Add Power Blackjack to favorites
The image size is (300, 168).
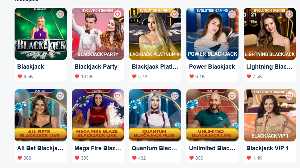(x=232, y=14)
